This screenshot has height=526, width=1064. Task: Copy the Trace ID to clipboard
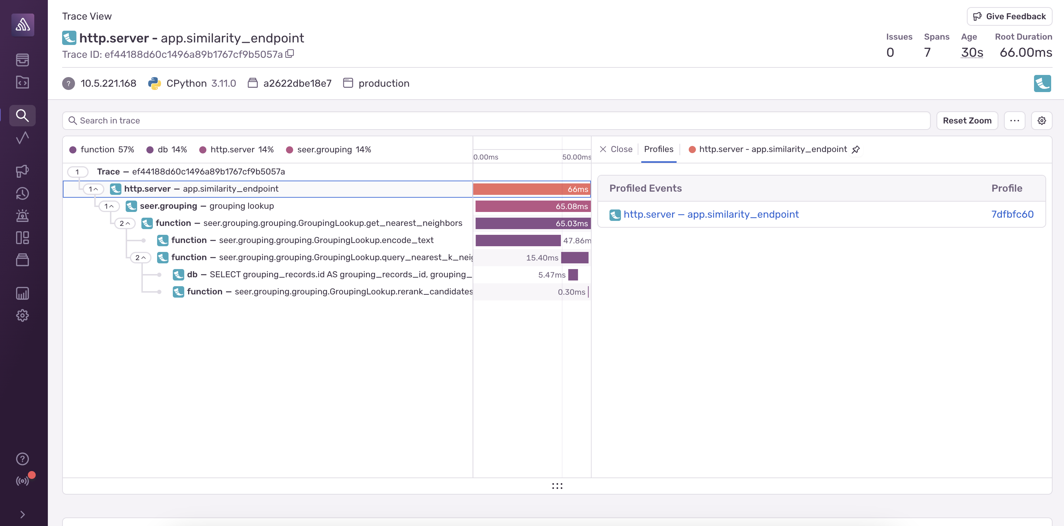[x=290, y=54]
